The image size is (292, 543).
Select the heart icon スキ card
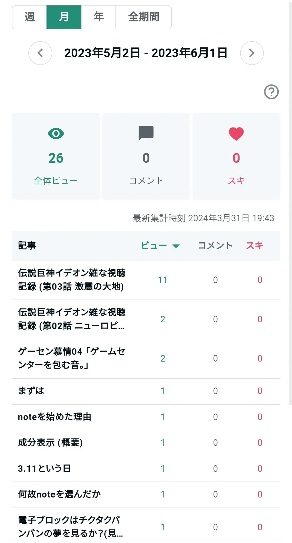tap(236, 156)
